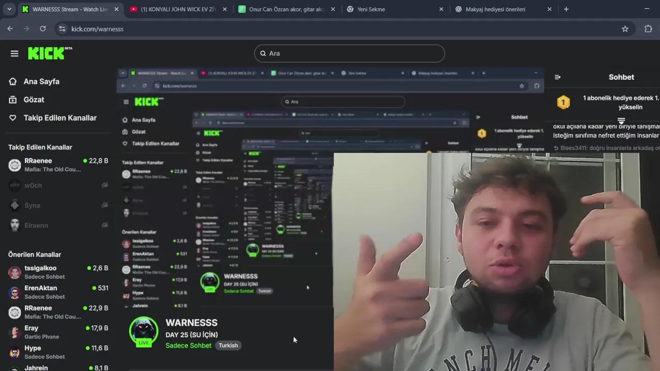Click Elraenn avatar in followed list
Viewport: 660px width, 371px height.
coord(15,225)
